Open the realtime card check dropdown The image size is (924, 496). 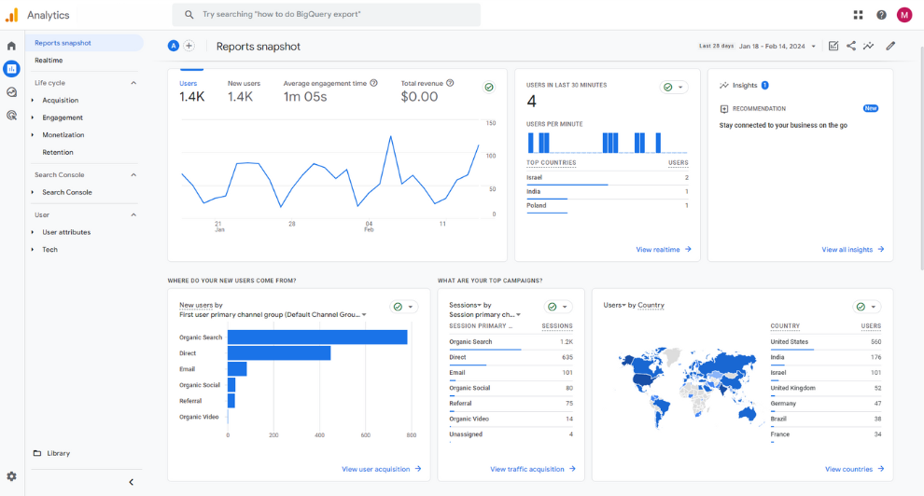pyautogui.click(x=674, y=87)
